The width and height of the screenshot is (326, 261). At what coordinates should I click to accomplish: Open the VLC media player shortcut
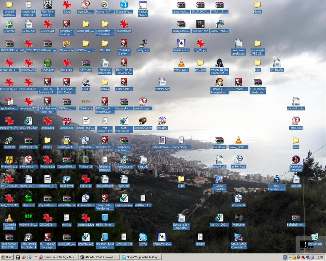click(x=9, y=218)
